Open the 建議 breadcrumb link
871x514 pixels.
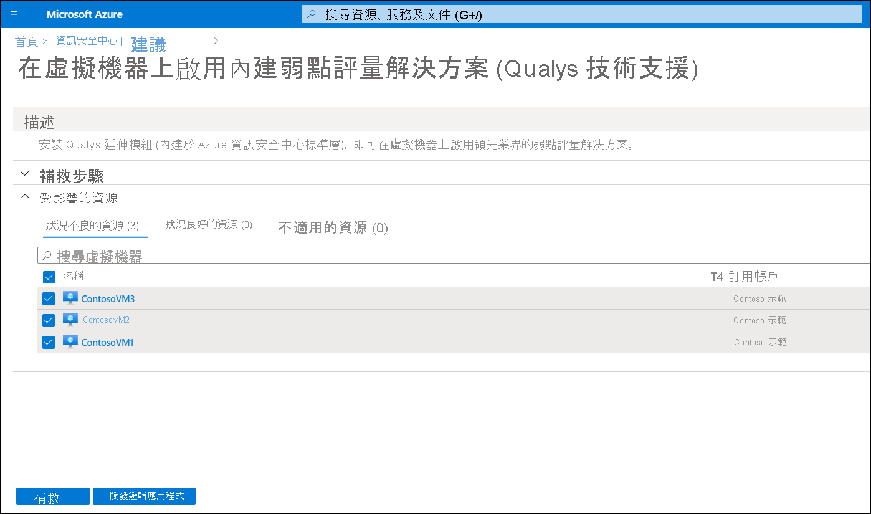148,45
